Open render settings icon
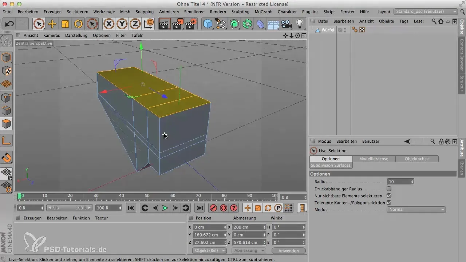The height and width of the screenshot is (262, 466). click(191, 24)
